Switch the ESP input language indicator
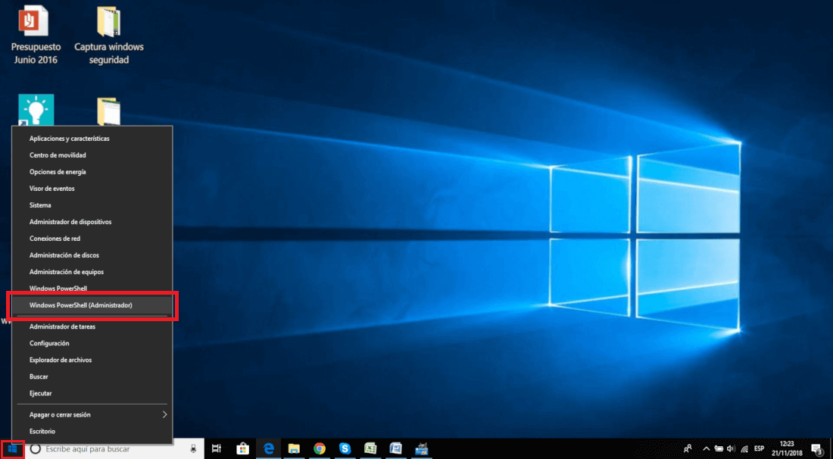Viewport: 833px width, 459px height. pos(759,449)
